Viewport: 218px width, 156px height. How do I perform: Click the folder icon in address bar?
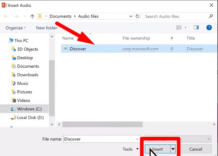point(40,16)
